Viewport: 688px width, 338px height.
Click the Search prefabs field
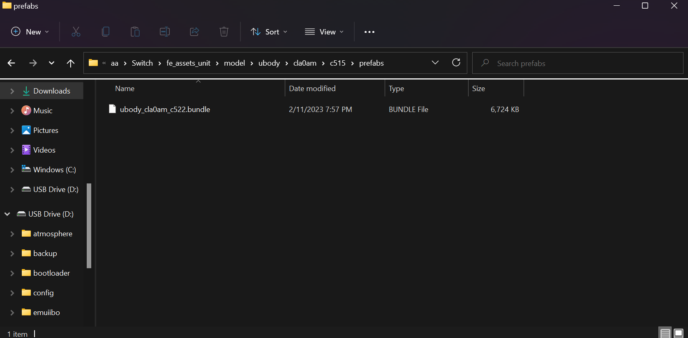click(577, 63)
